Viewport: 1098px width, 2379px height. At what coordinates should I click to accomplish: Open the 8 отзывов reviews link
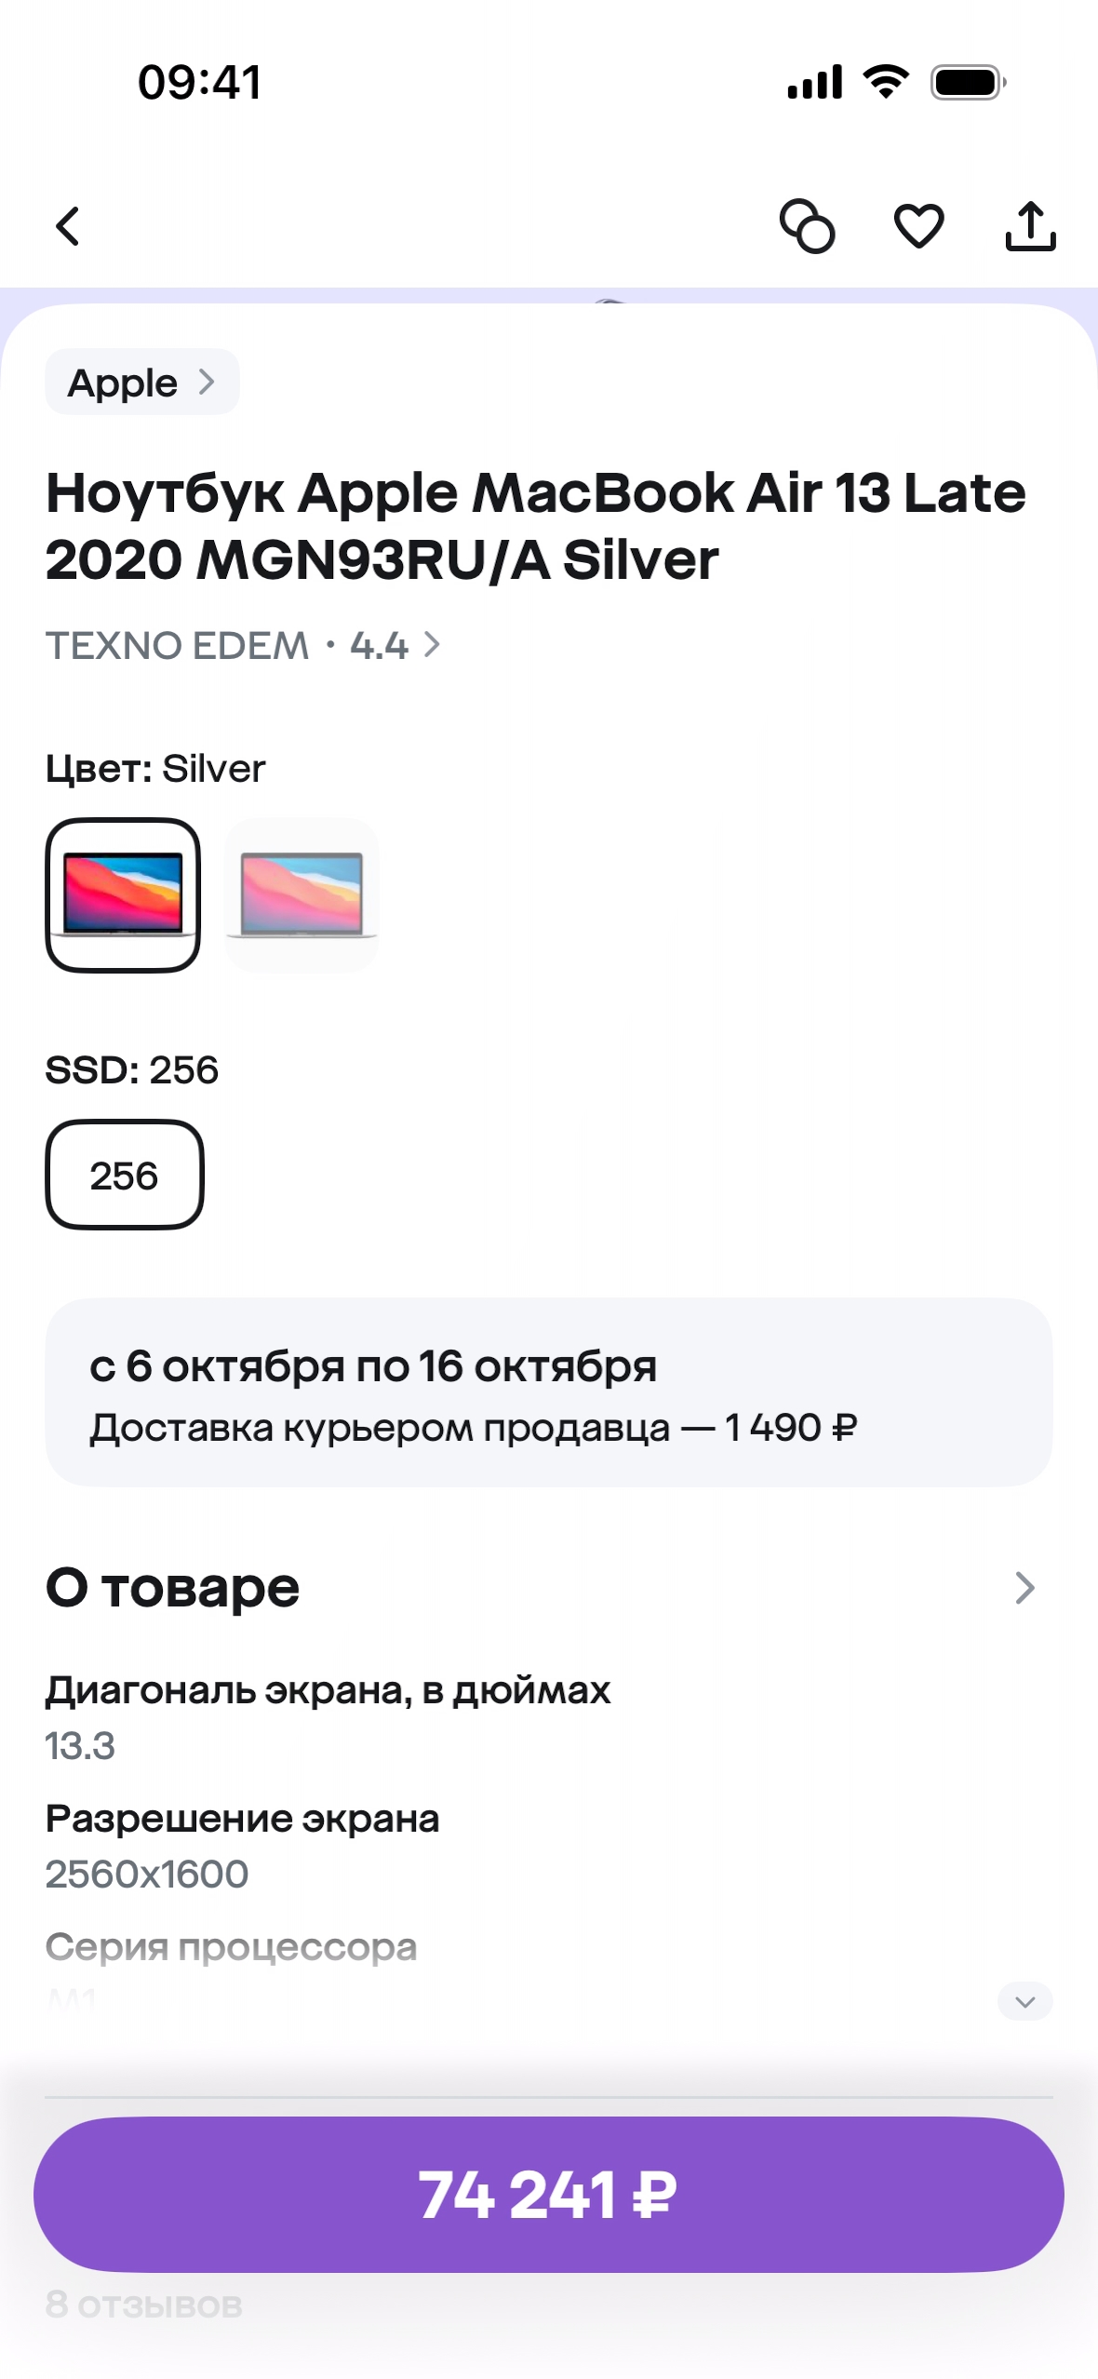[x=144, y=2305]
